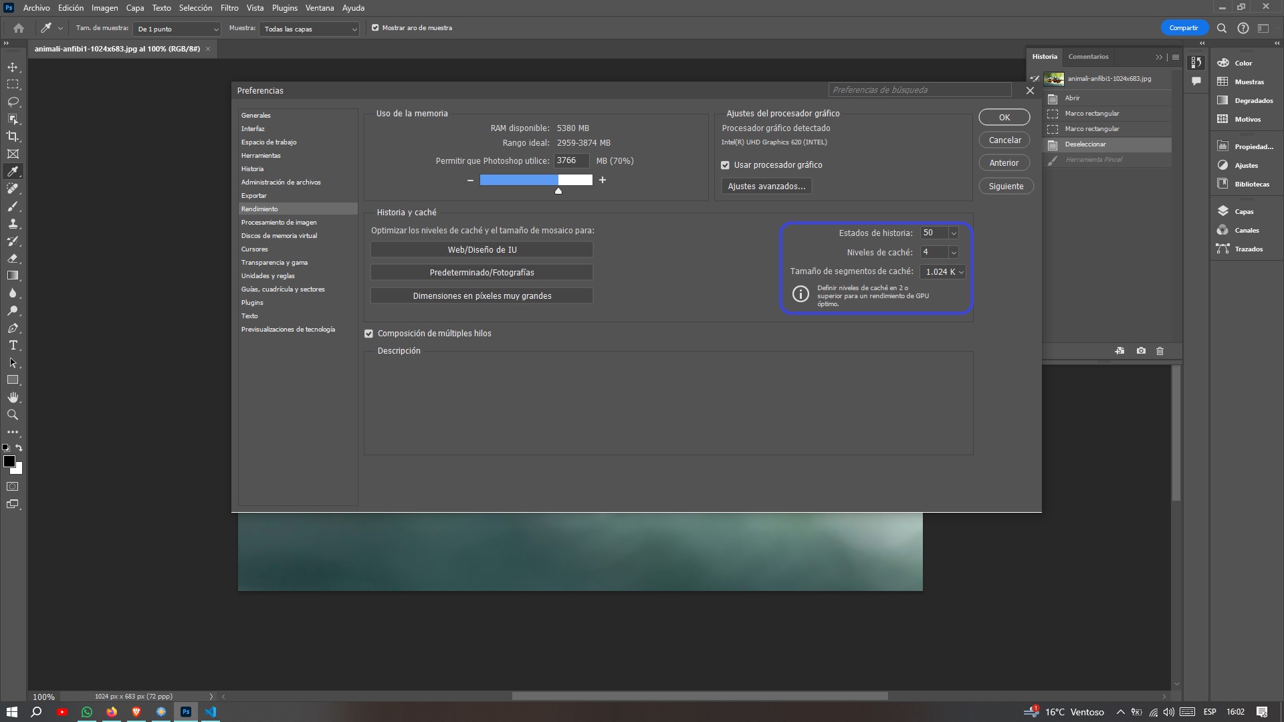Screen dimensions: 1284x722
Task: Click the Photoshop memory MB input field
Action: [571, 160]
